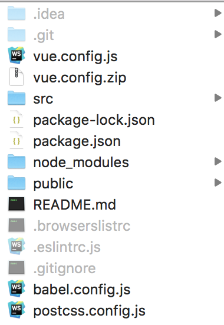Select the dimmed WebStorm icon of .eslintrc.js
The width and height of the screenshot is (224, 325).
tap(17, 246)
